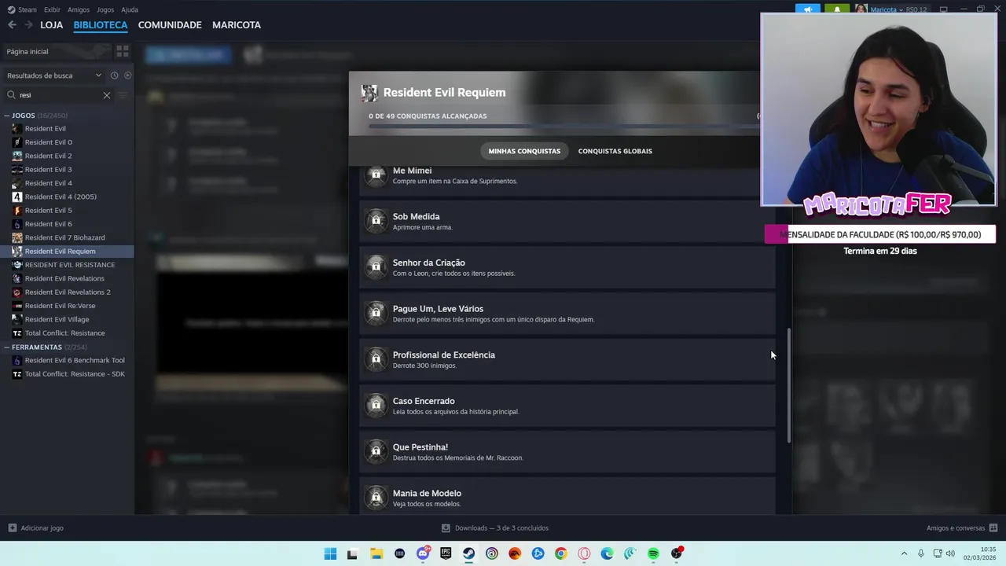The image size is (1006, 566).
Task: Click the locked icon of 'Caso Encerrado' achievement
Action: click(x=376, y=405)
